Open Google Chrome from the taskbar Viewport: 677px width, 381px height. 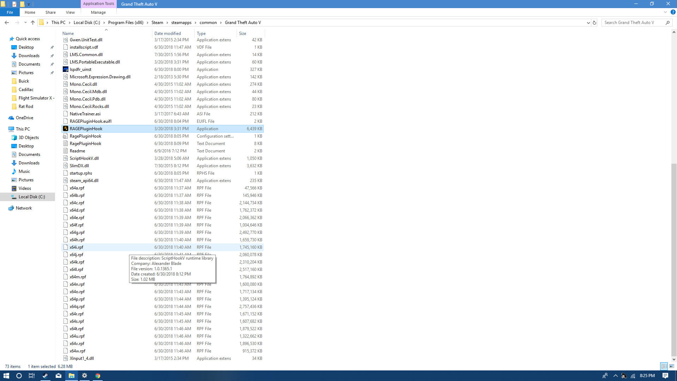pos(98,376)
